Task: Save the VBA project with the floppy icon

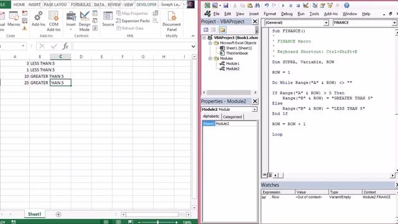Action: pos(226,5)
